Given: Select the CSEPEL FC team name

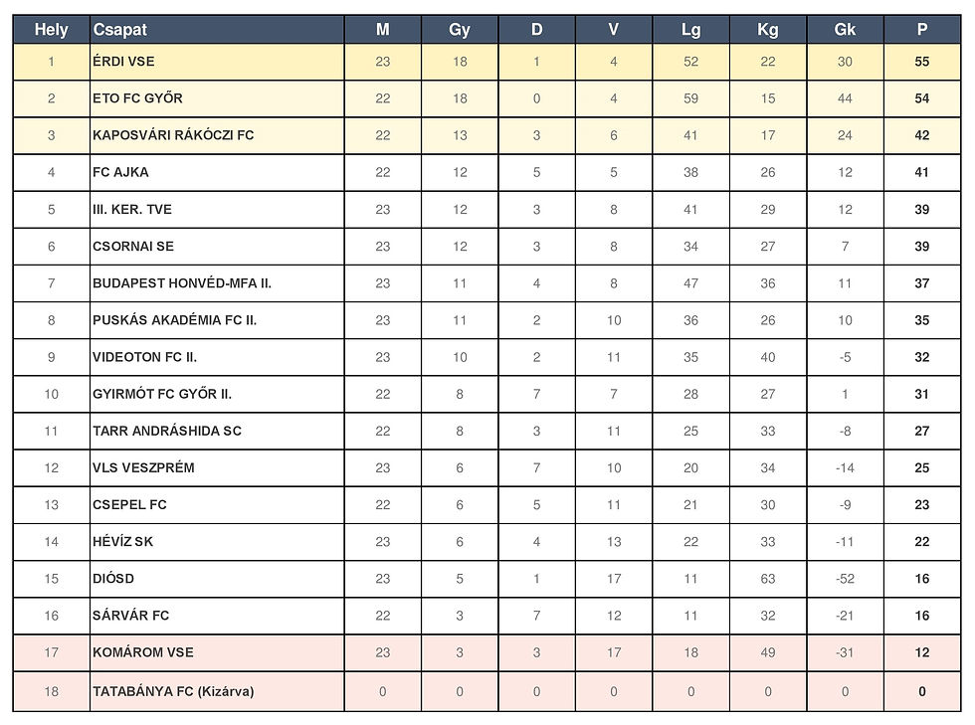Looking at the screenshot, I should coord(129,504).
